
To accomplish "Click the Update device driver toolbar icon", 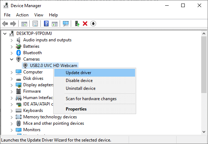I will pos(77,24).
